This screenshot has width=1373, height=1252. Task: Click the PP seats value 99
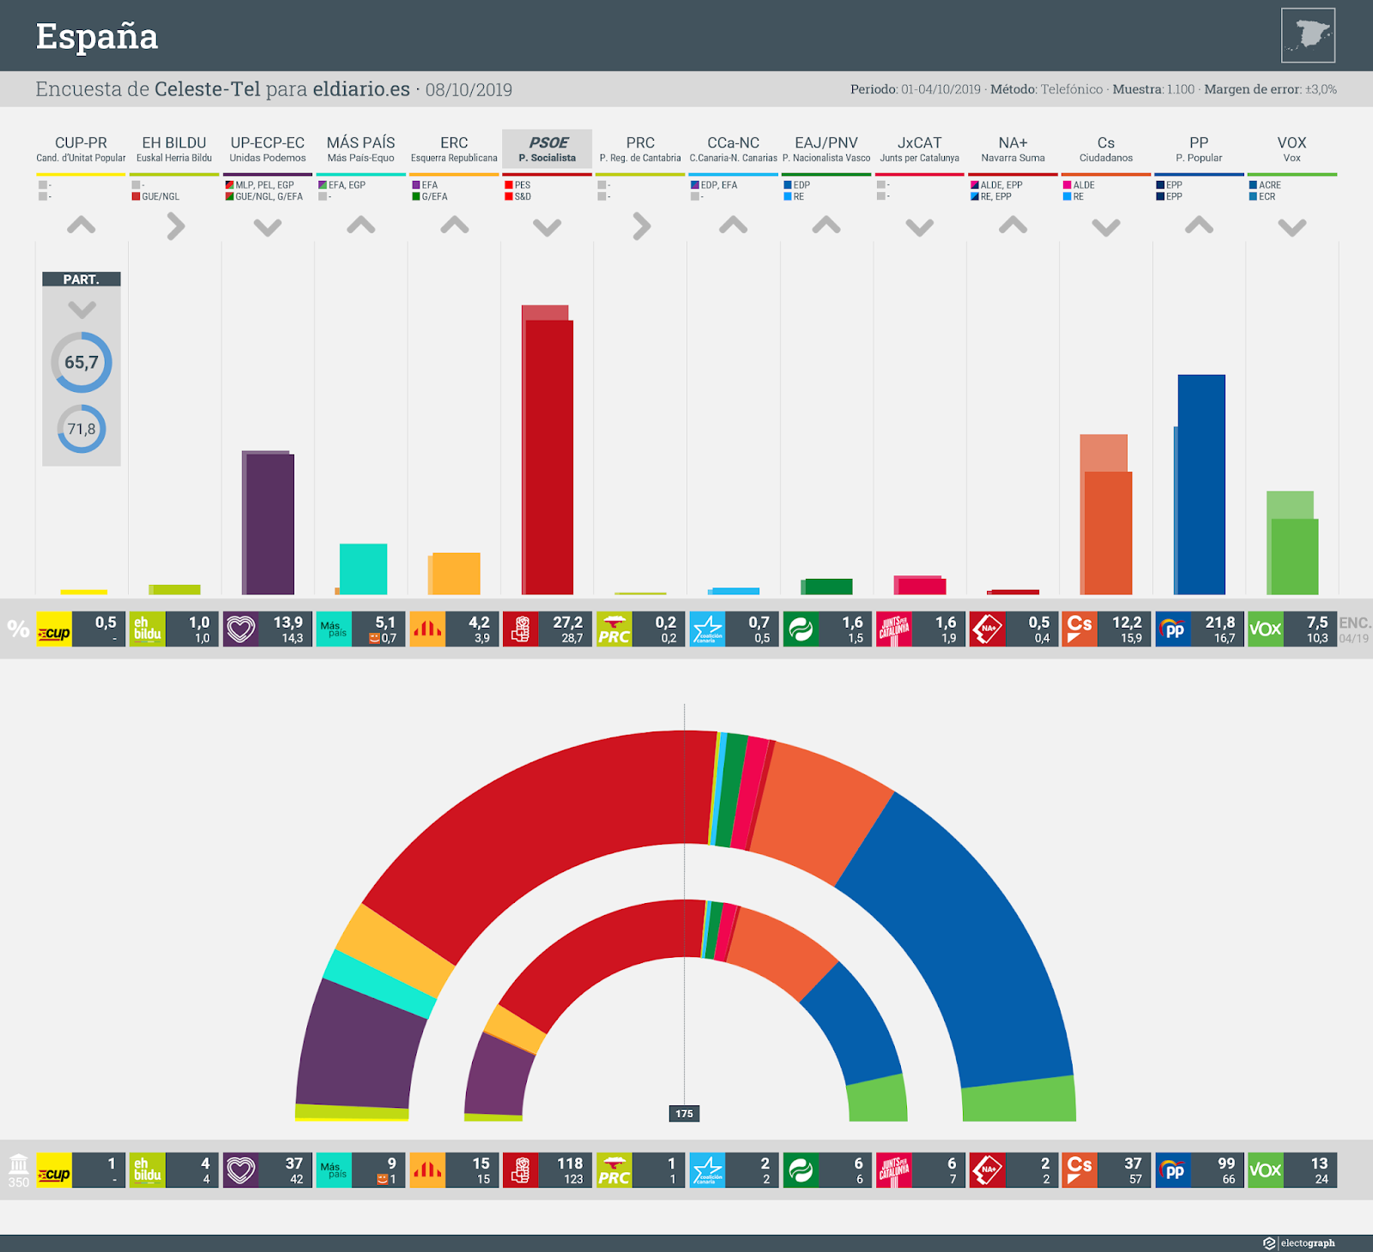click(x=1226, y=1164)
